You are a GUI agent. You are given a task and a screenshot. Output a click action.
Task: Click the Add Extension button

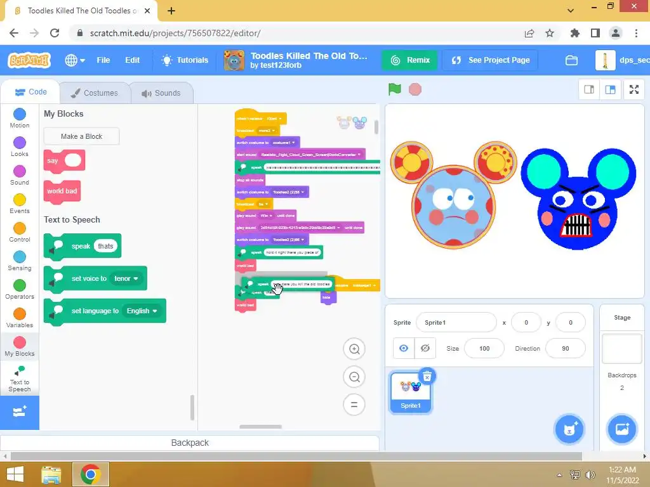pyautogui.click(x=20, y=412)
